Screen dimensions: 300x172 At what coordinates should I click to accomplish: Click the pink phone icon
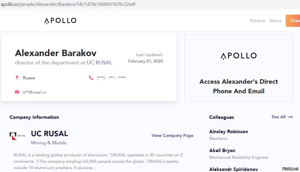pos(91,78)
